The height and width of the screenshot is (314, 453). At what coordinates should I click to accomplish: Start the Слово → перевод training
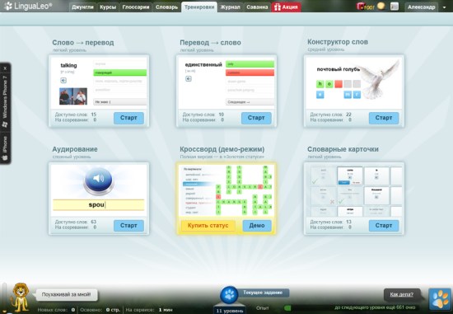point(128,118)
